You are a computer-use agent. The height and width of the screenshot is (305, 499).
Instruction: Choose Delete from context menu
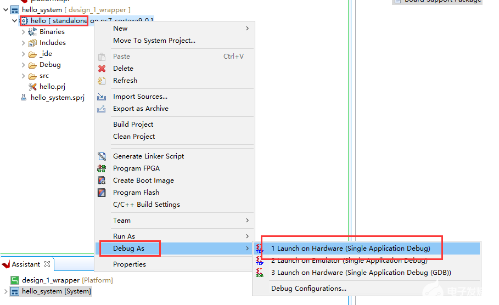[175, 69]
